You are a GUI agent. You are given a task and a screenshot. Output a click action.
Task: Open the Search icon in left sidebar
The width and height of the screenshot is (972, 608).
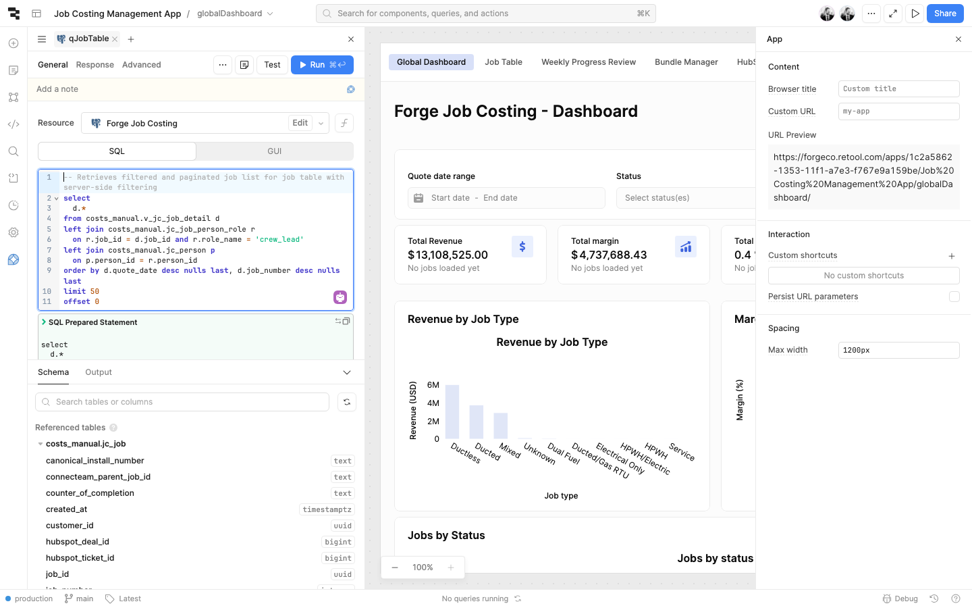13,151
